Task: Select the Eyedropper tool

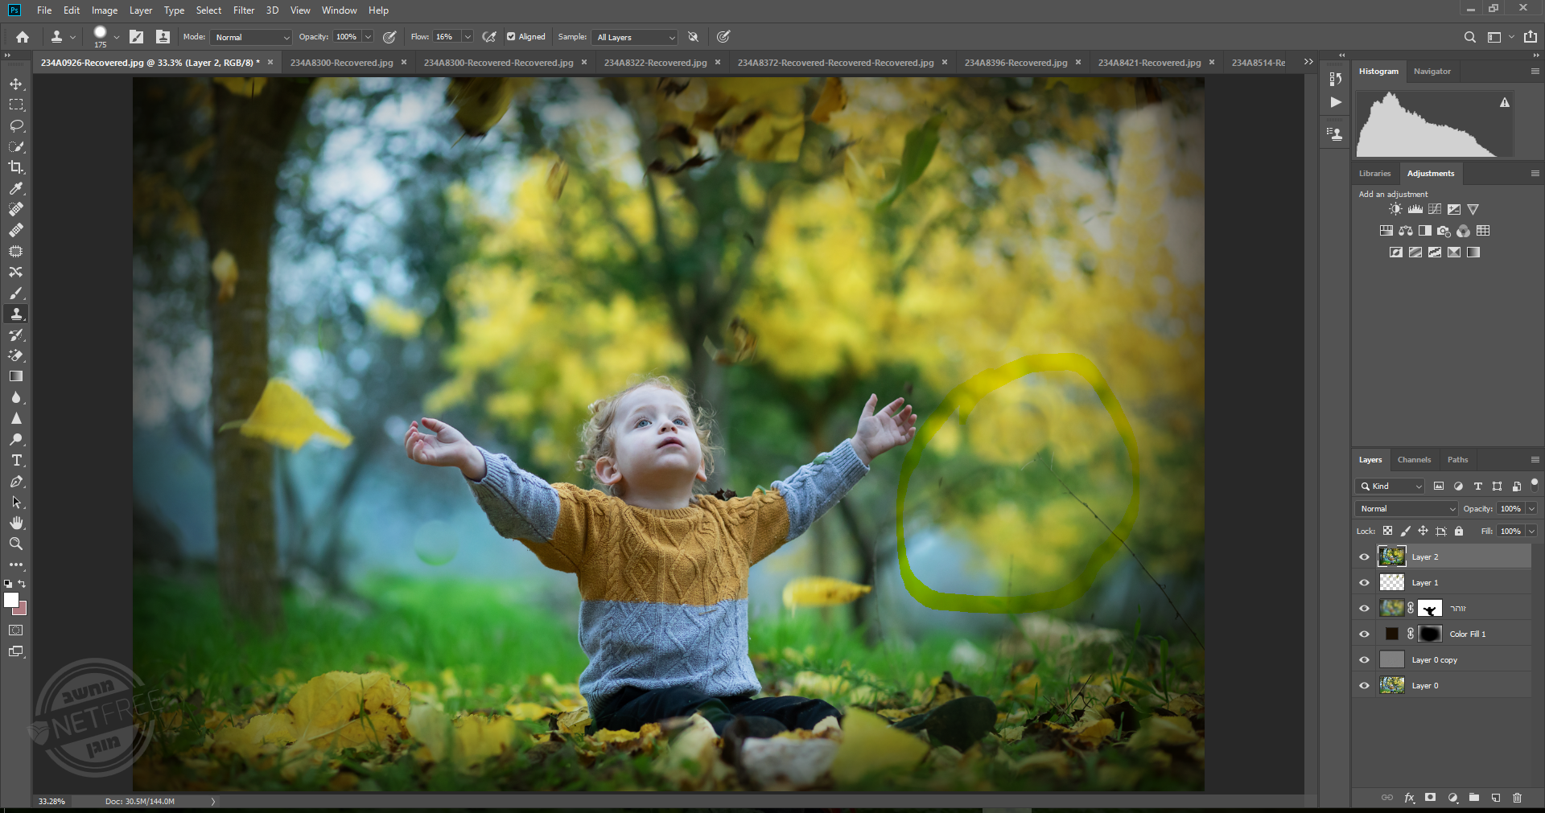Action: 16,188
